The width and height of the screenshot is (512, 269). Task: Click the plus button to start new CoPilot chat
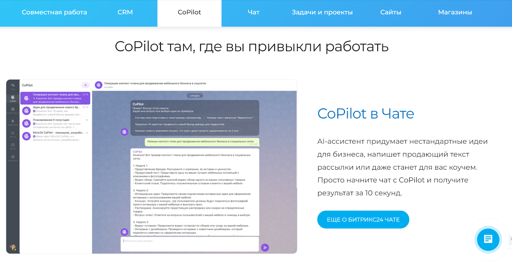coord(85,85)
